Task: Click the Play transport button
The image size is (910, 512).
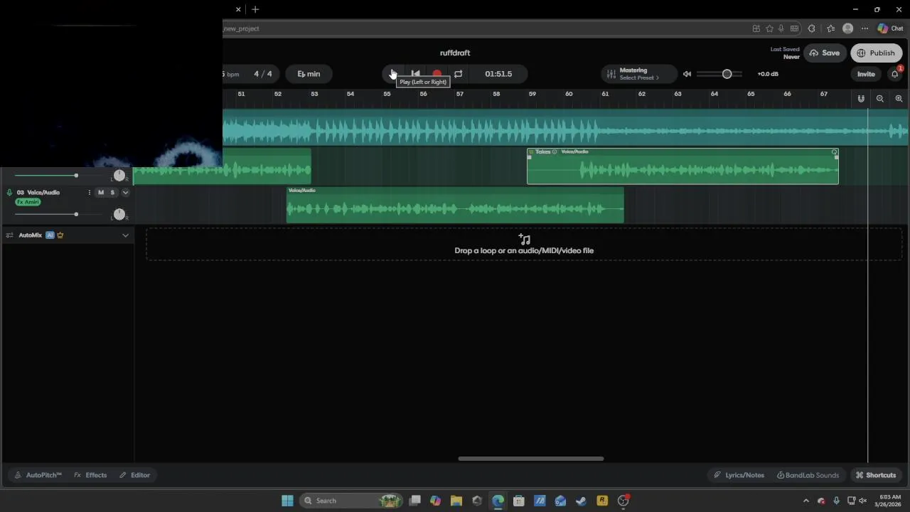Action: click(x=393, y=74)
